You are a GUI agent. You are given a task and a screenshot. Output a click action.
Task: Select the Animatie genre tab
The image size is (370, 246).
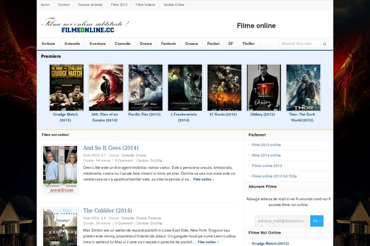point(72,44)
